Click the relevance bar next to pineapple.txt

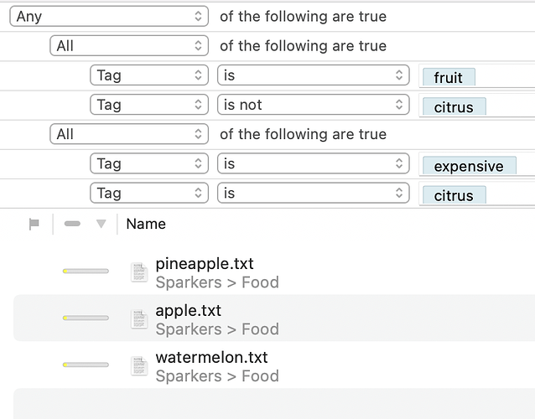pyautogui.click(x=86, y=271)
